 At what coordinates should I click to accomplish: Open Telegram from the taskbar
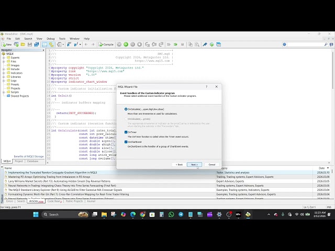181,214
